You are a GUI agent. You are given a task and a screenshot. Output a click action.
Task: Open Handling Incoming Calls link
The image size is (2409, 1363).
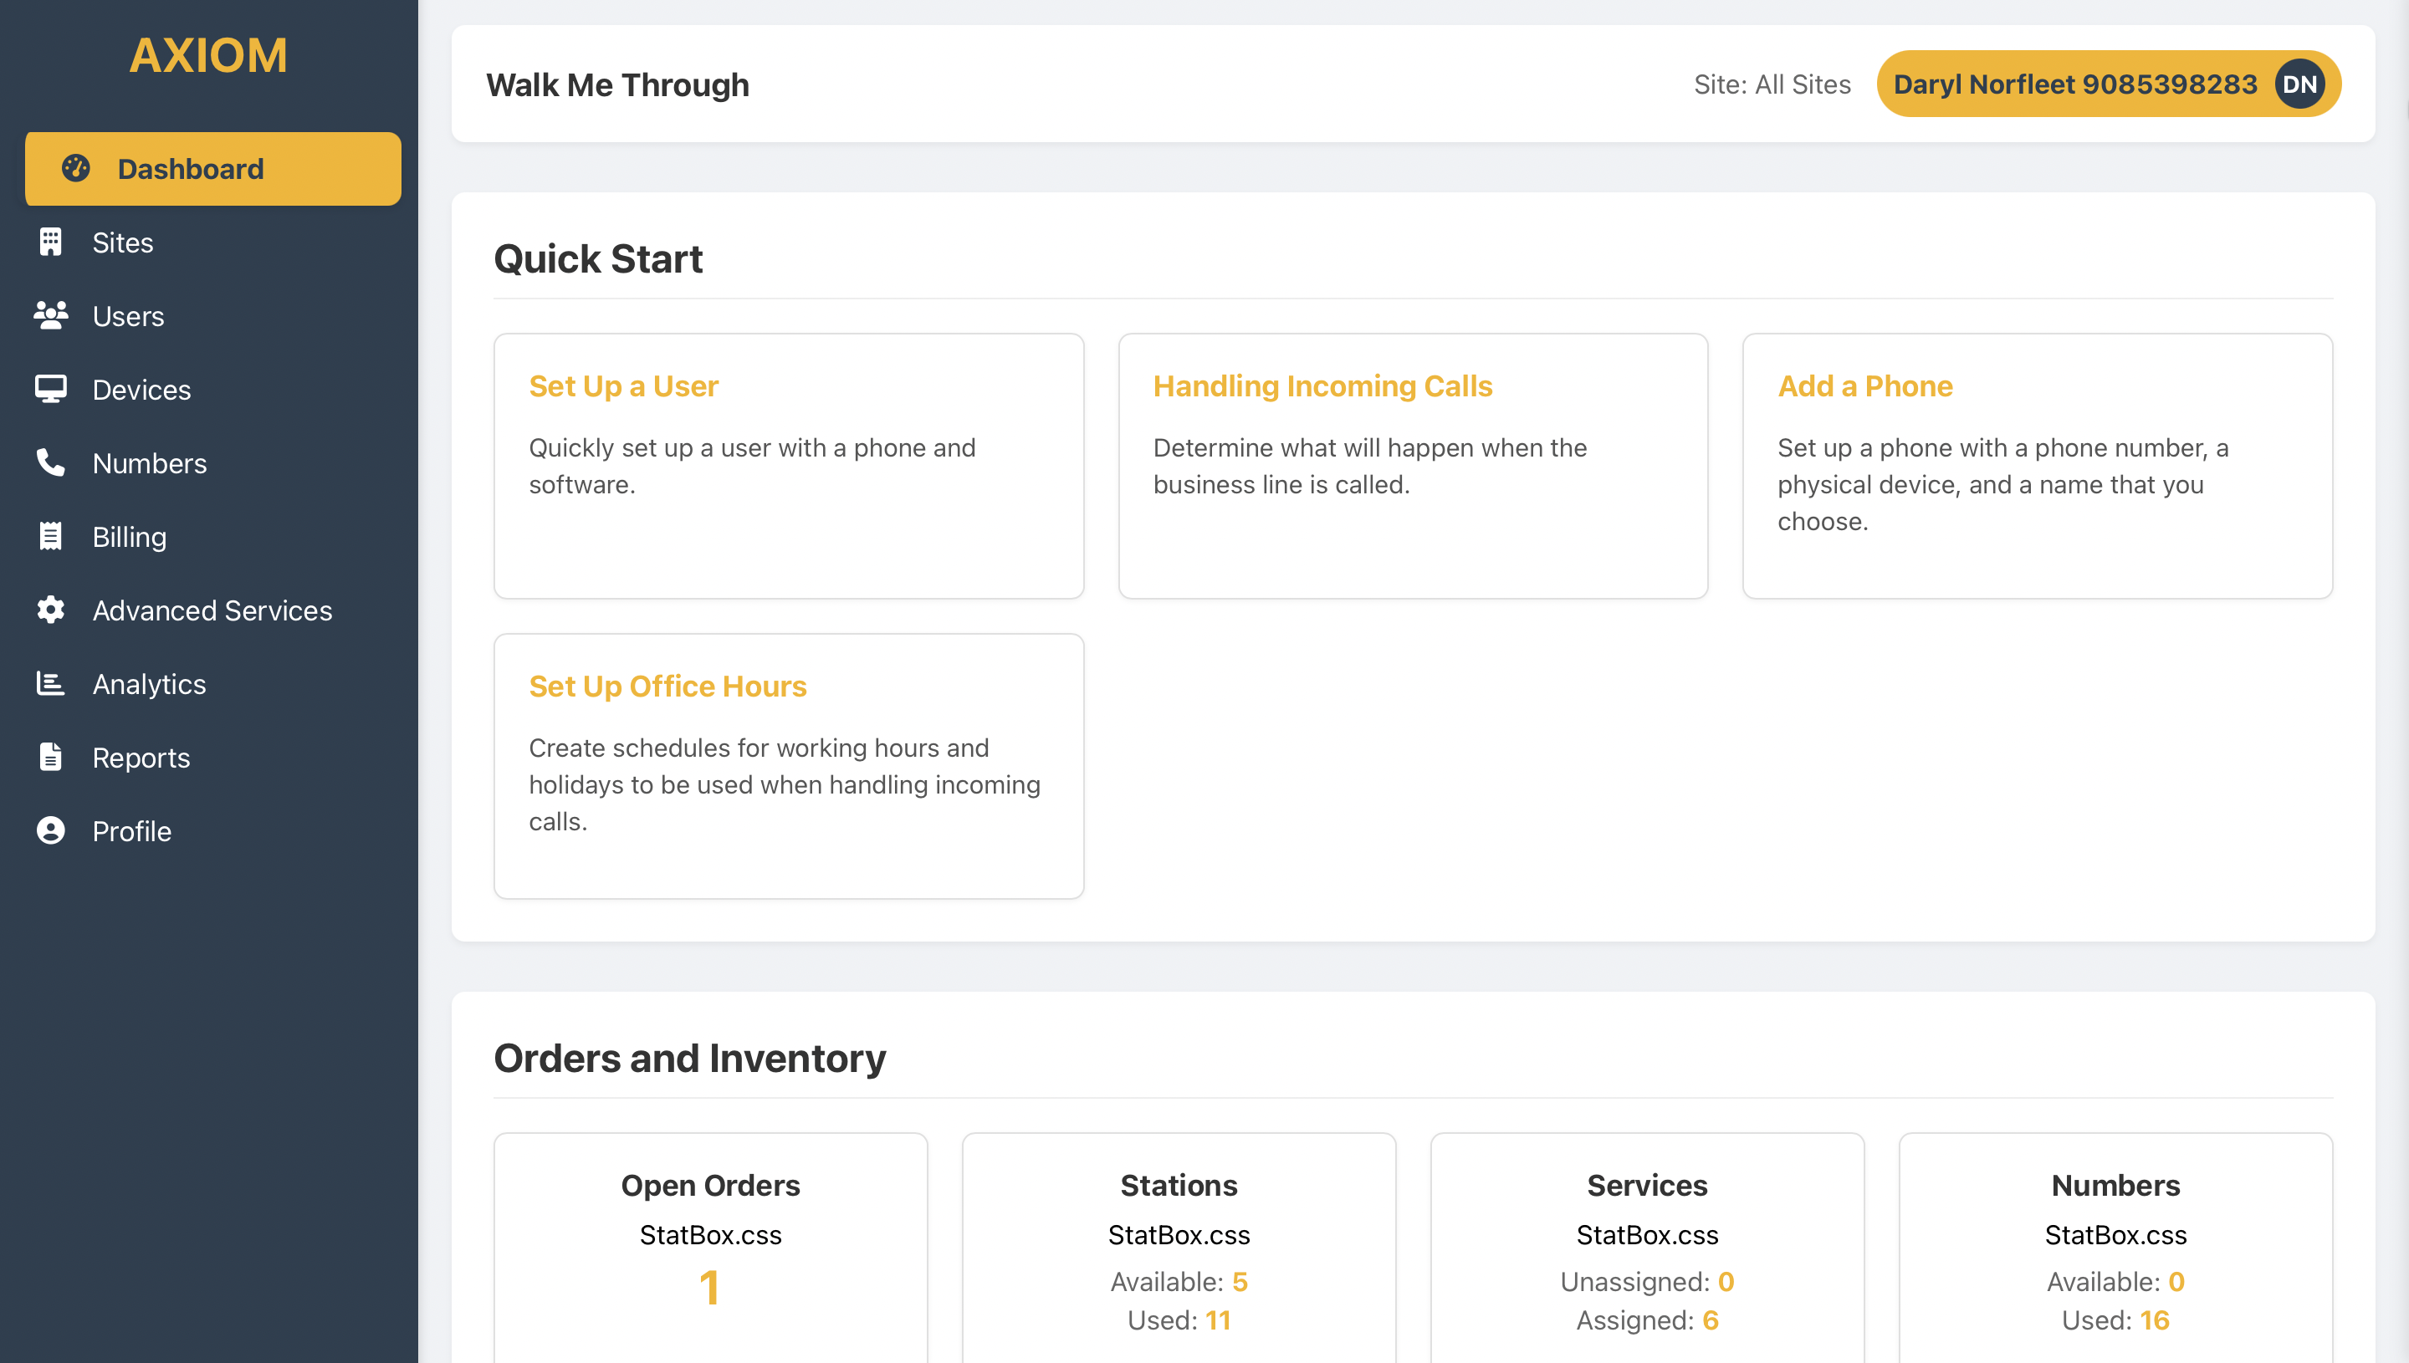(x=1323, y=385)
